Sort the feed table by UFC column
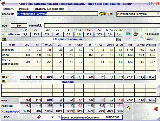The image size is (160, 121). point(25,45)
